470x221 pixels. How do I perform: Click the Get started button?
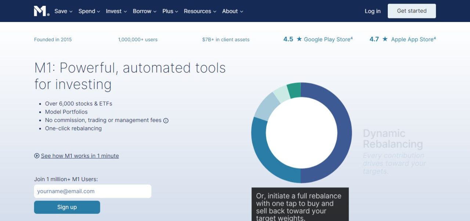tap(412, 11)
